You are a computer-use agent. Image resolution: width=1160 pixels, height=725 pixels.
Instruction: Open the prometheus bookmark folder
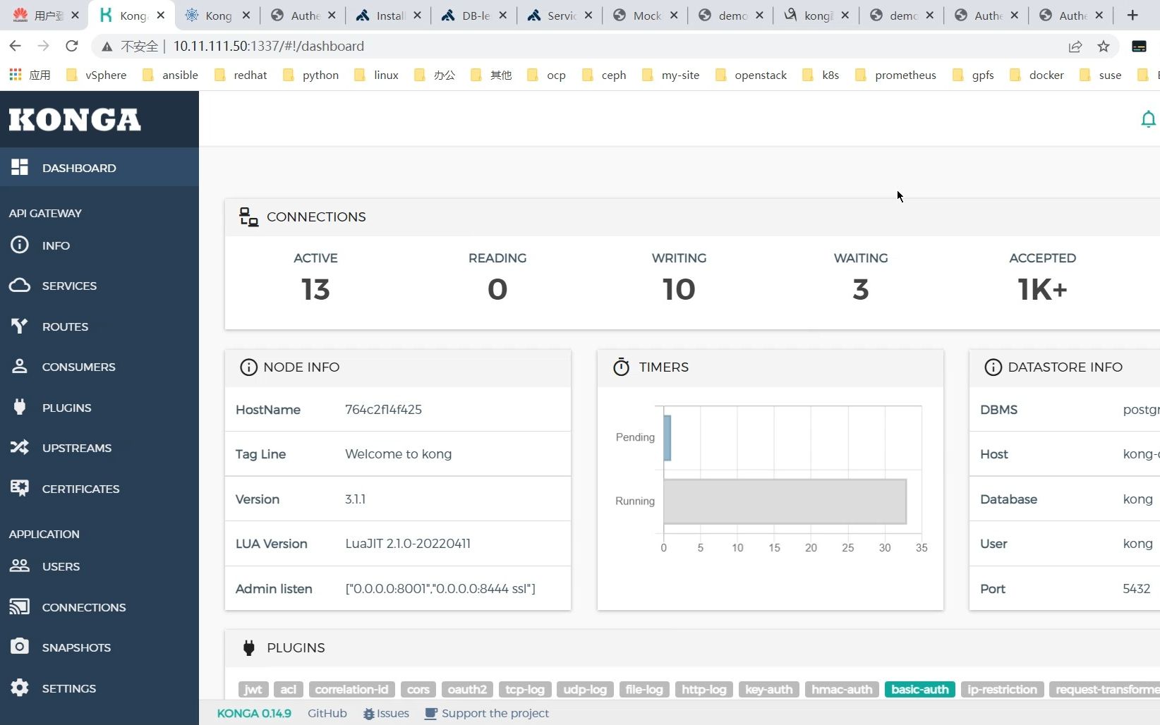click(x=896, y=75)
